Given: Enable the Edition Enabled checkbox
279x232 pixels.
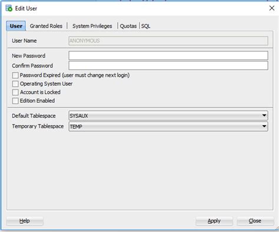Looking at the screenshot, I should coord(15,101).
